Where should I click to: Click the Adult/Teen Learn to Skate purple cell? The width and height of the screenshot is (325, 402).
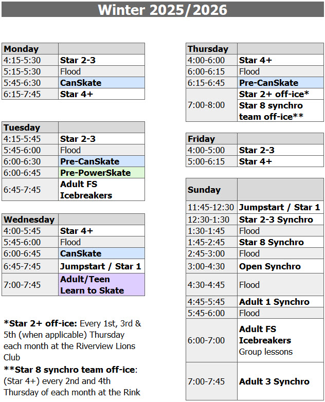pyautogui.click(x=102, y=285)
